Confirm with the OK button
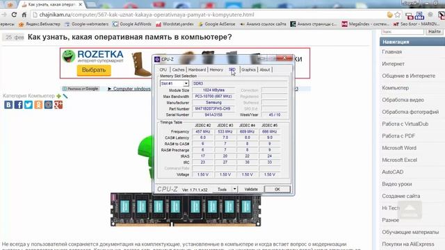The height and width of the screenshot is (250, 445). pyautogui.click(x=277, y=190)
